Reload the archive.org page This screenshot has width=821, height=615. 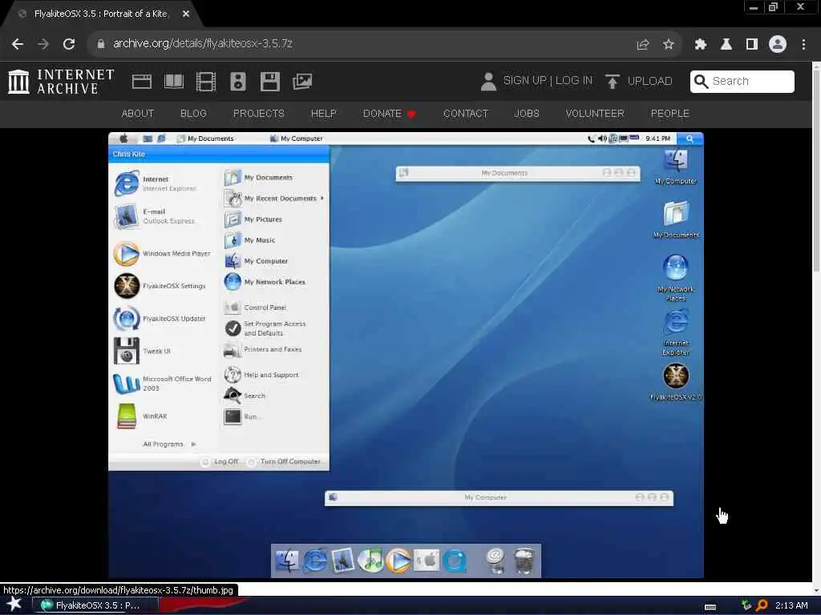pyautogui.click(x=69, y=44)
